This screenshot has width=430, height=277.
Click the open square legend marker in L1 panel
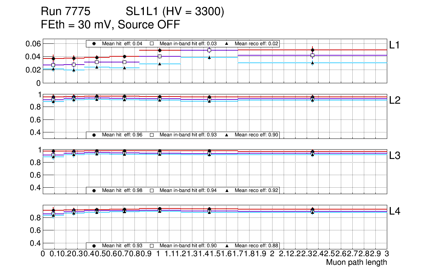(x=151, y=43)
